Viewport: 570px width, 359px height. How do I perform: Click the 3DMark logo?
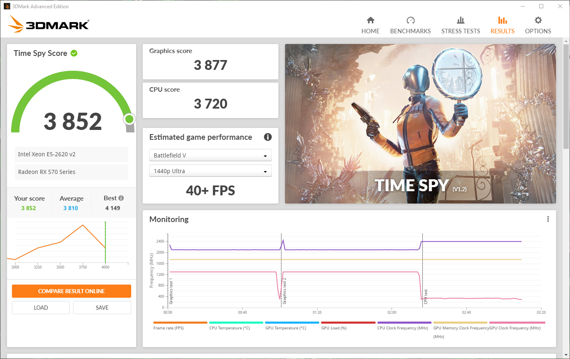pyautogui.click(x=48, y=24)
